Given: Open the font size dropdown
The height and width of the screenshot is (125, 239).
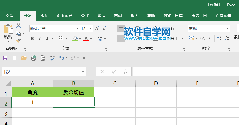Looking at the screenshot, I should pyautogui.click(x=90, y=28).
